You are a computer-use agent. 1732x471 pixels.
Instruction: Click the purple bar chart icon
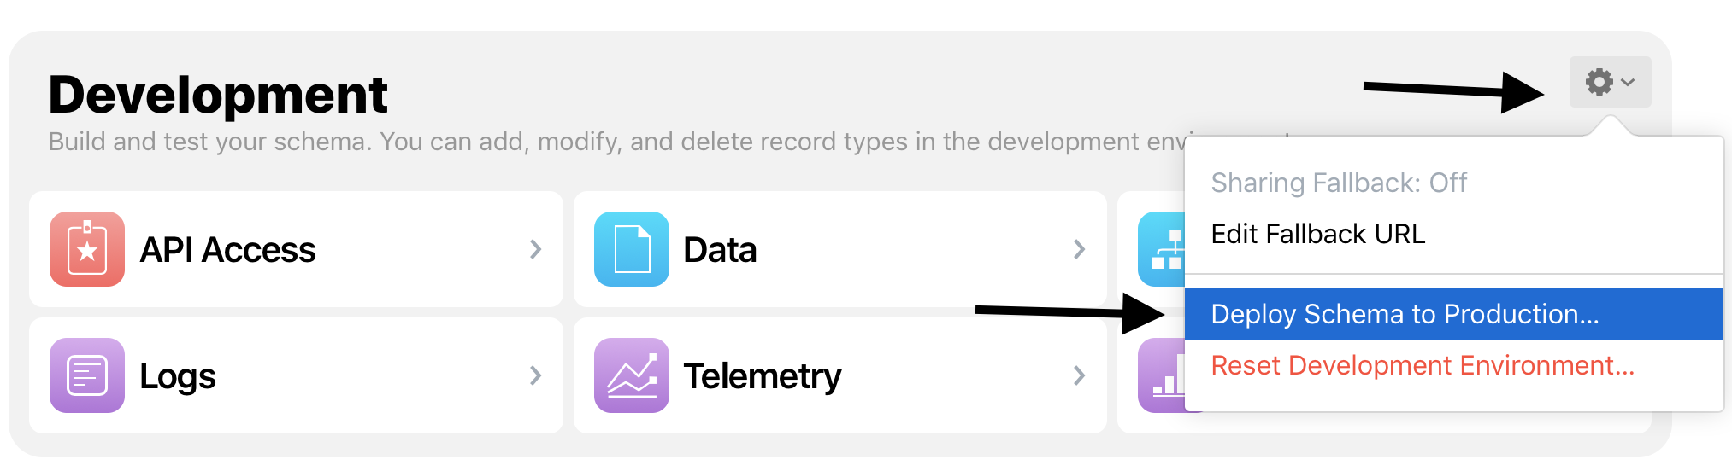tap(1162, 375)
